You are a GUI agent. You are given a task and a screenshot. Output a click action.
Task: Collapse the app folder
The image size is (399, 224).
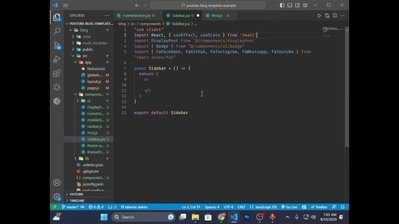pos(75,62)
